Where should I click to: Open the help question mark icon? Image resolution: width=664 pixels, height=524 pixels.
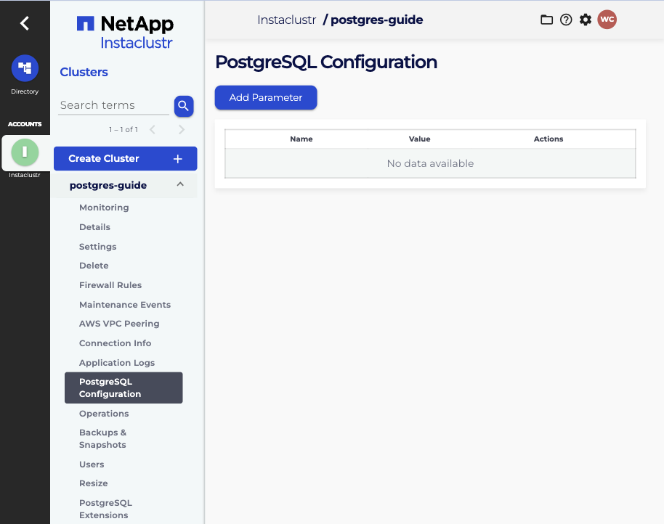click(x=566, y=20)
